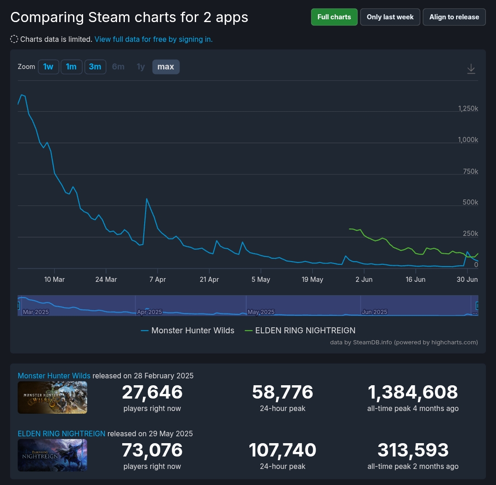Grab the left navigator range handle
The height and width of the screenshot is (485, 496).
point(18,306)
